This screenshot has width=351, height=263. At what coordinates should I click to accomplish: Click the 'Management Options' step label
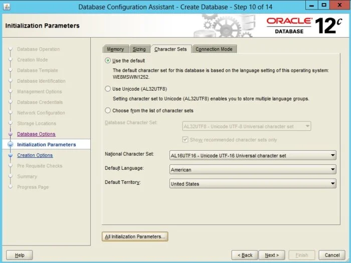point(40,92)
